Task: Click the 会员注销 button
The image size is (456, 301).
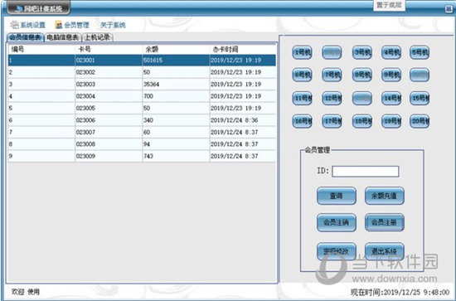Action: 337,222
